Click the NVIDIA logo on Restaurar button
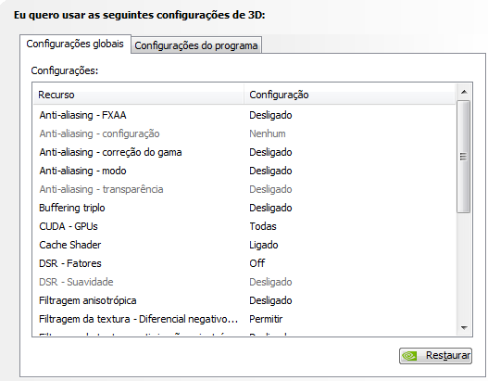488x381 pixels. pos(409,355)
